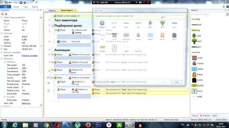Image resolution: width=229 pixels, height=128 pixels.
Task: Open the Home ribbon tab
Action: pos(16,7)
